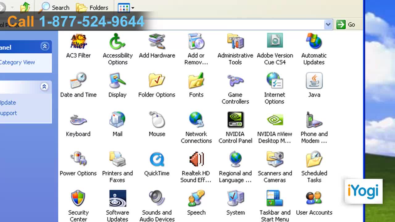Open Software Updates

(118, 206)
